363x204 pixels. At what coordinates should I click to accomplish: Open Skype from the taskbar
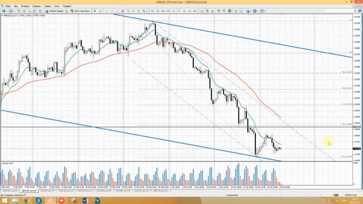39,201
